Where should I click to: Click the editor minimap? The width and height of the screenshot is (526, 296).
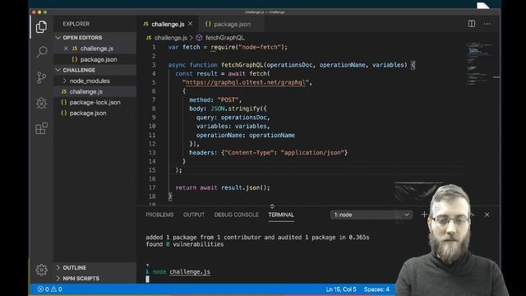[x=479, y=64]
